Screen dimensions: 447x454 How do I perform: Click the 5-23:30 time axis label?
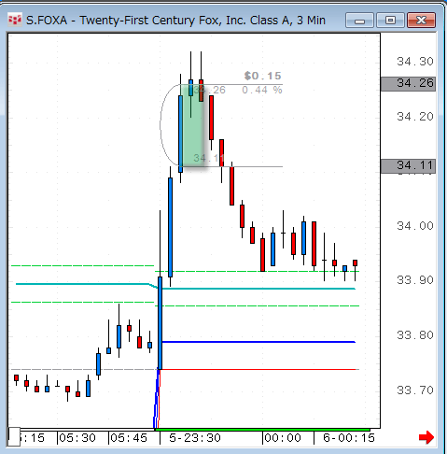point(195,438)
